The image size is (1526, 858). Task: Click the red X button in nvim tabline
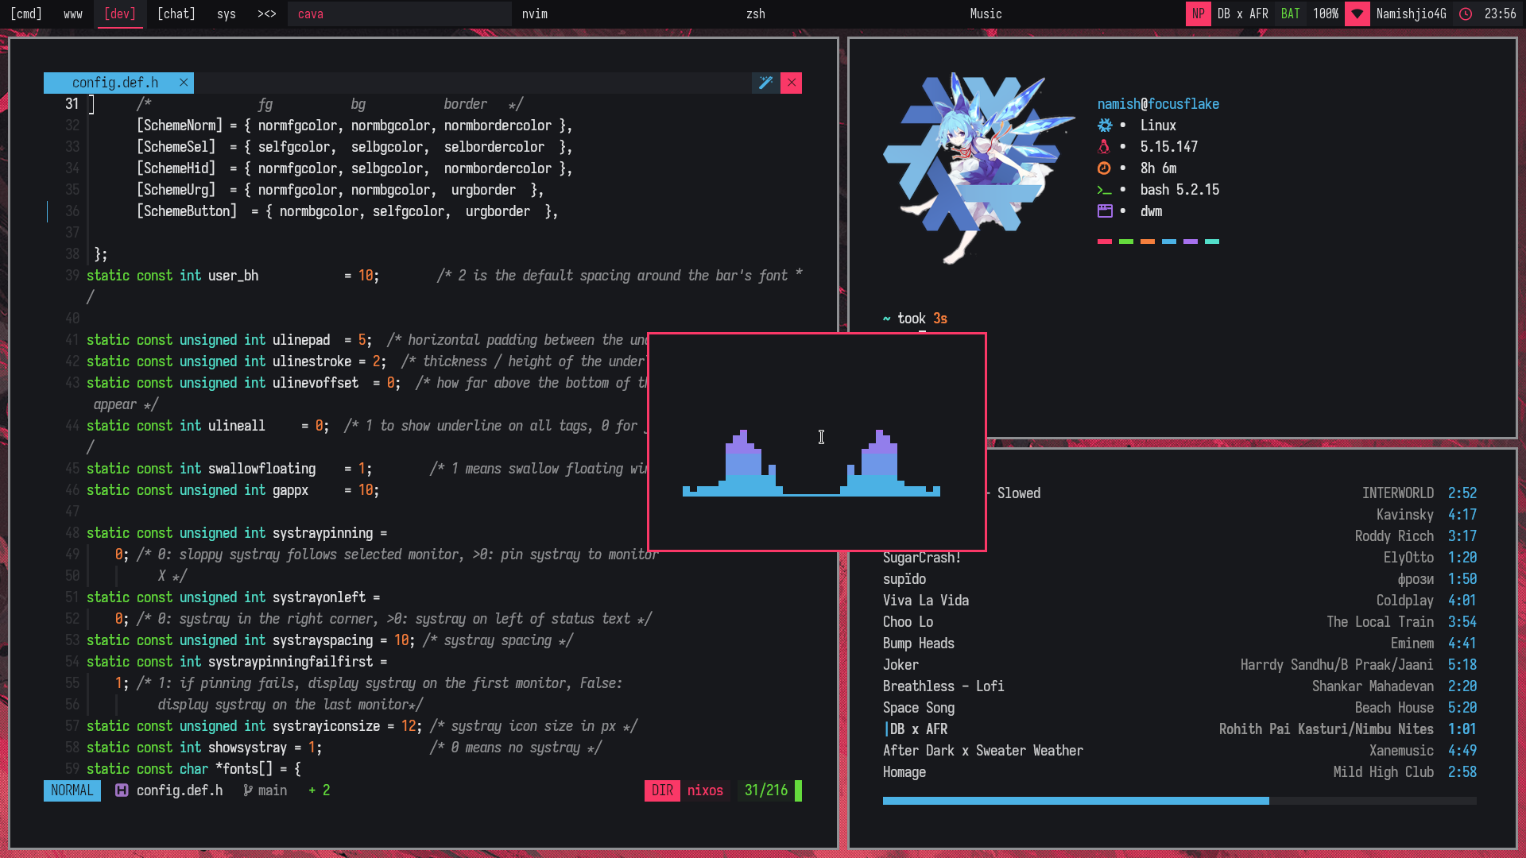791,83
